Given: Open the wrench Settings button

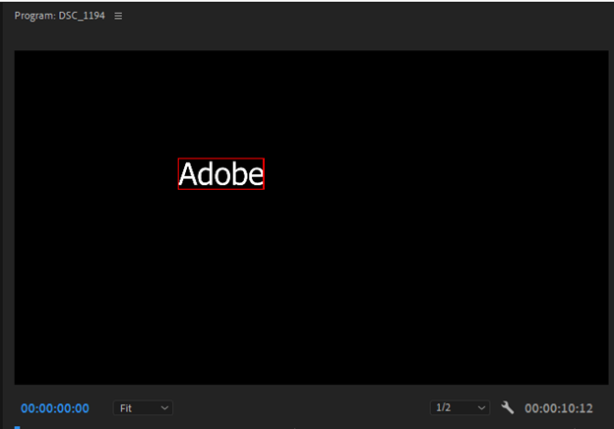Looking at the screenshot, I should [x=508, y=408].
